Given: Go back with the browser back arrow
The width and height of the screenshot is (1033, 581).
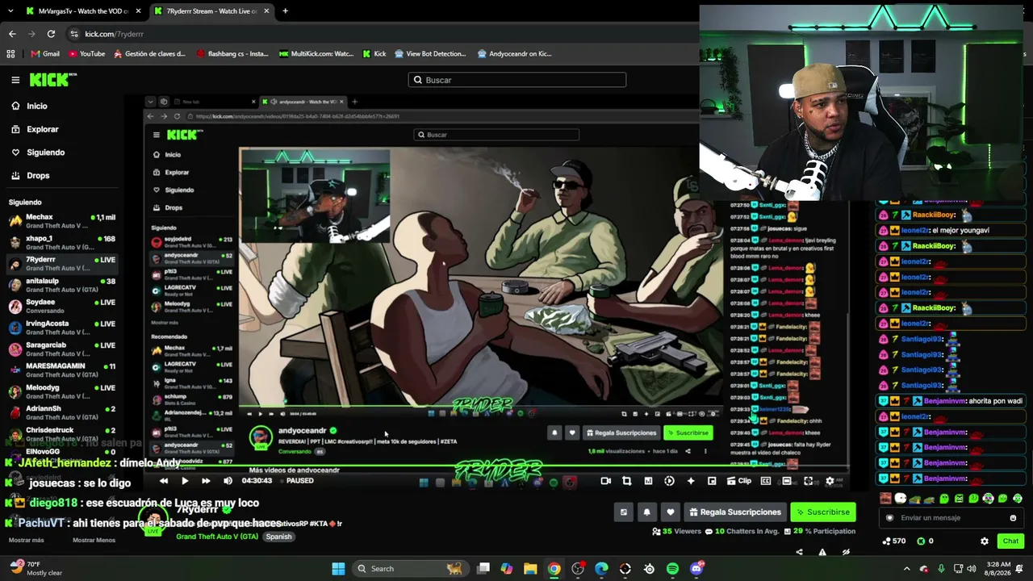Looking at the screenshot, I should click(12, 34).
